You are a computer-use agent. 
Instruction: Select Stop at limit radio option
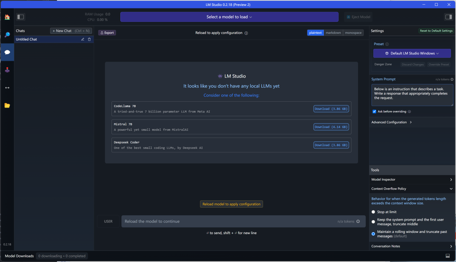373,212
